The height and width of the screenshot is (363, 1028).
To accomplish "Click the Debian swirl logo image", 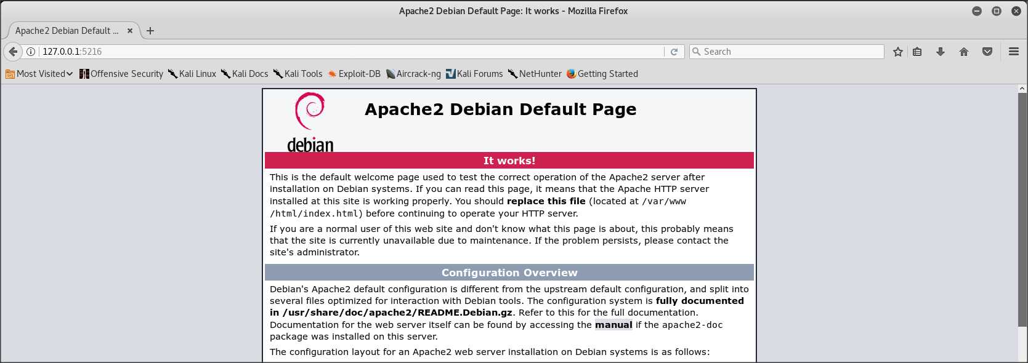I will [x=310, y=122].
